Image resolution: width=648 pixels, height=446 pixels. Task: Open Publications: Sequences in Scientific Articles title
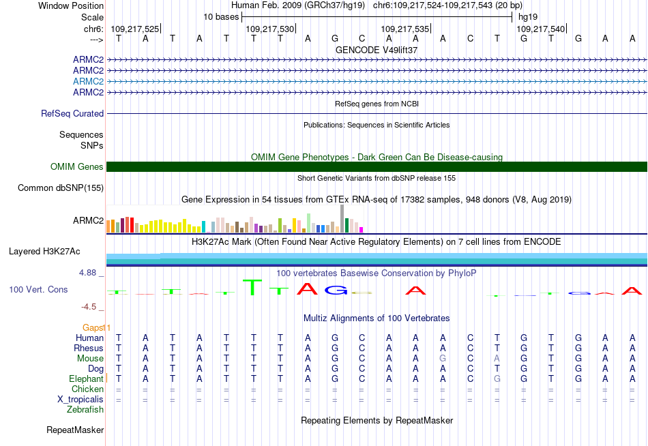click(x=377, y=125)
